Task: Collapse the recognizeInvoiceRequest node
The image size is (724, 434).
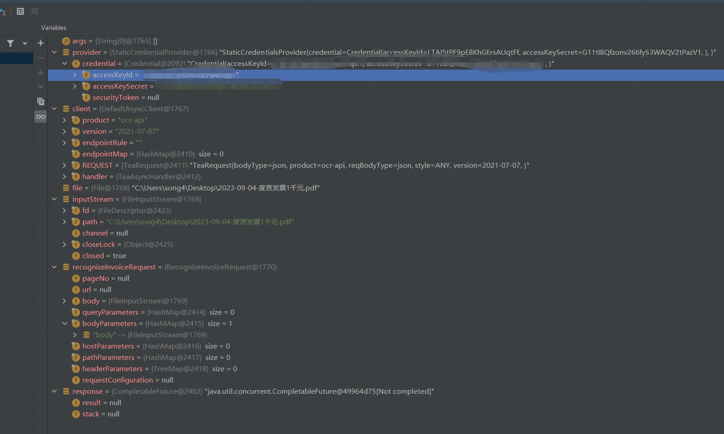Action: [54, 267]
